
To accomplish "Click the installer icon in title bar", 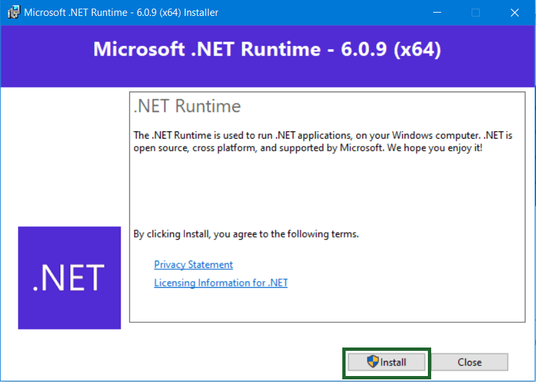I will [x=13, y=13].
